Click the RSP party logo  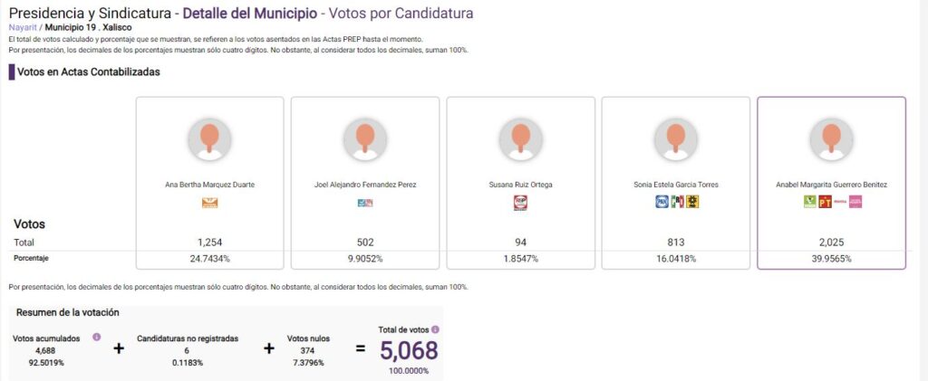click(x=520, y=203)
